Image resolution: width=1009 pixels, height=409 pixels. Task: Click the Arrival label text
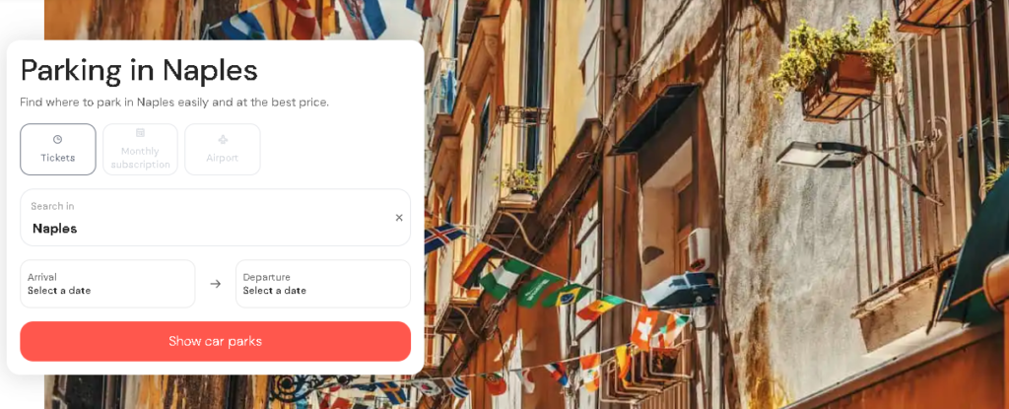(x=42, y=277)
